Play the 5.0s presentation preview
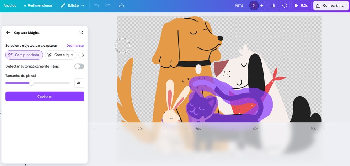This screenshot has height=166, width=350. click(301, 6)
